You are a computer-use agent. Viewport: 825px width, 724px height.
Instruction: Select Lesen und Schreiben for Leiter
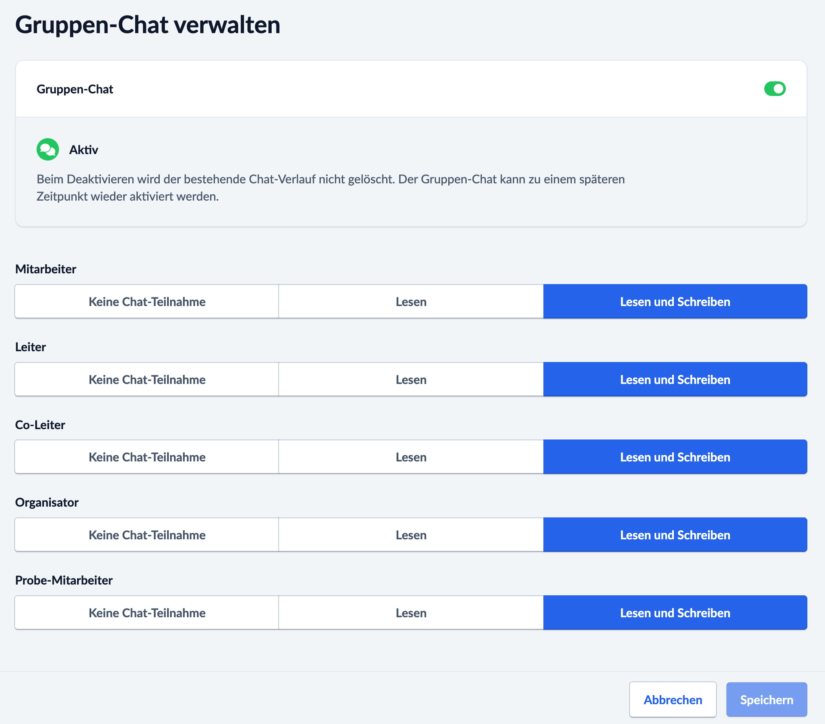pos(675,379)
